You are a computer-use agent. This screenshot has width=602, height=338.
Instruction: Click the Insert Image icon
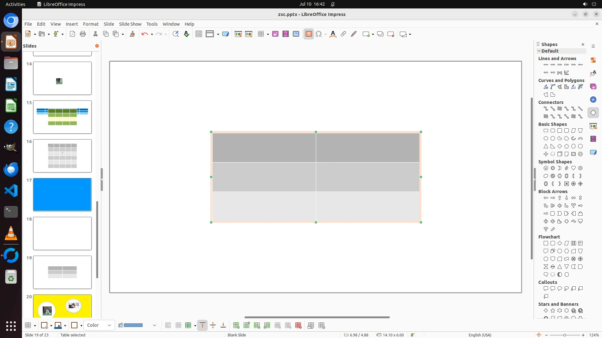pos(275,34)
